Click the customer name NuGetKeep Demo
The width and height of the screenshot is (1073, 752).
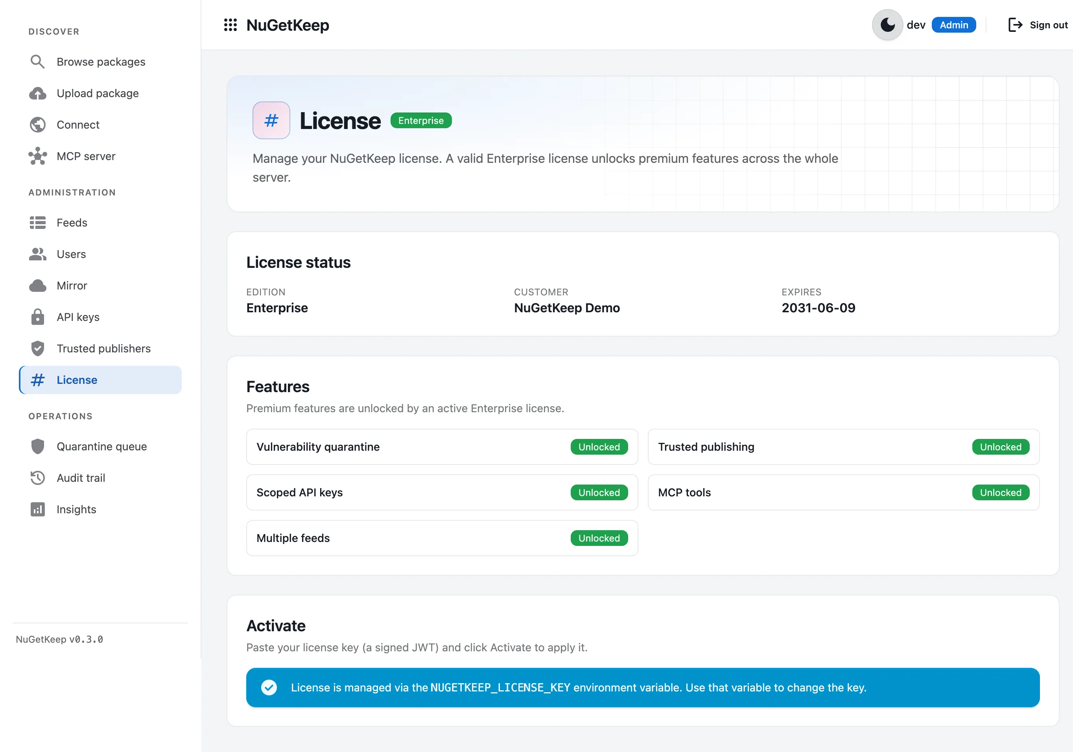coord(567,308)
